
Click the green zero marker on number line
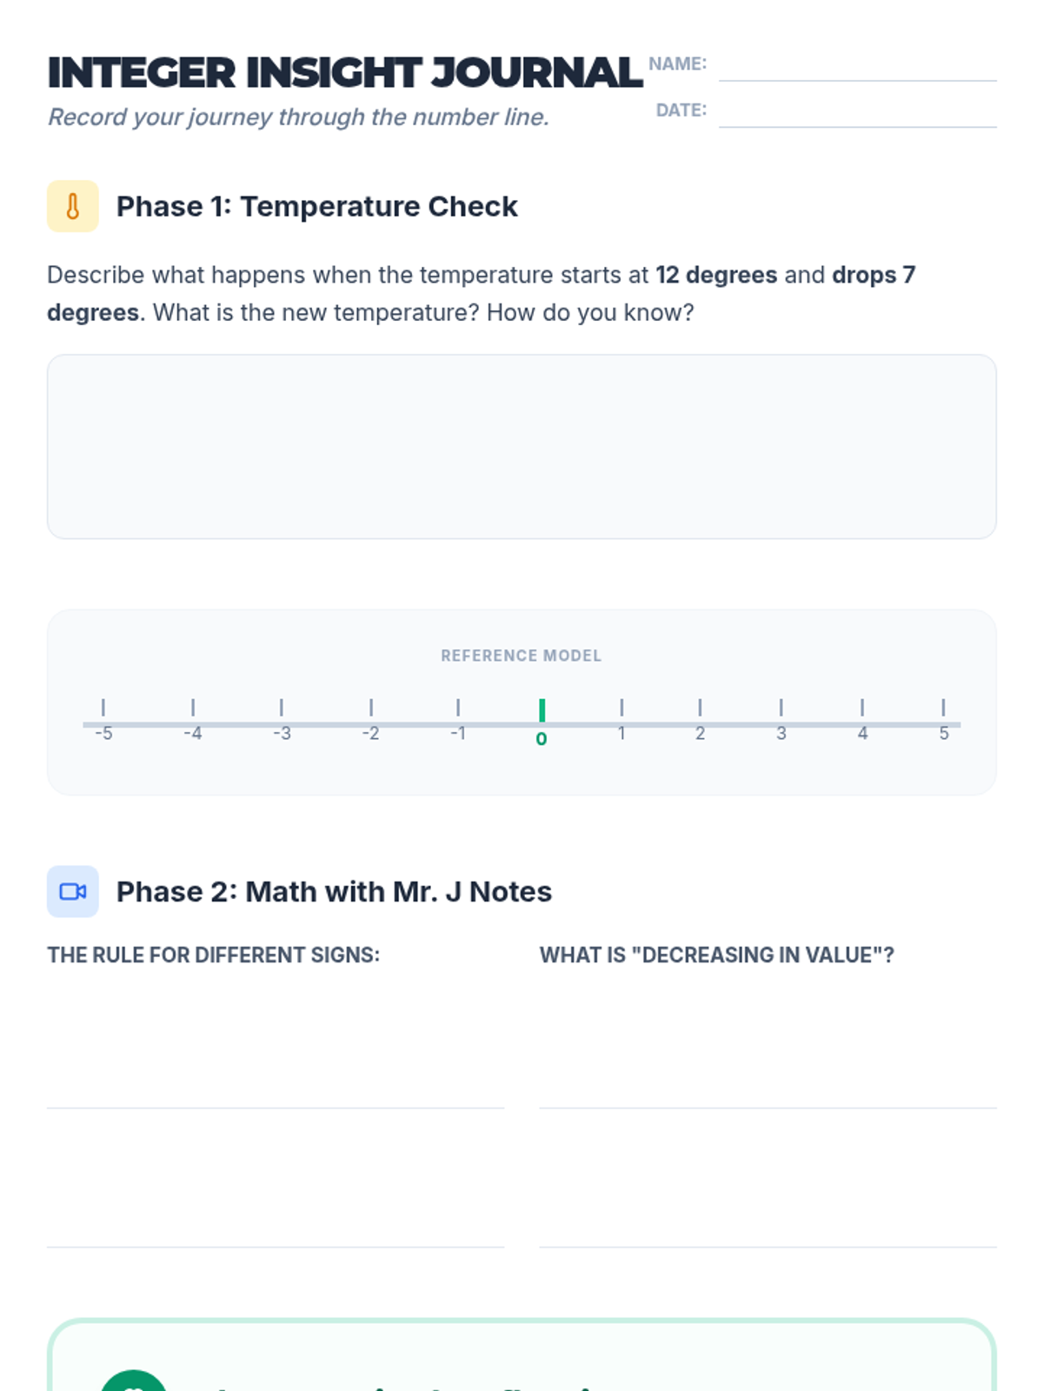(541, 711)
